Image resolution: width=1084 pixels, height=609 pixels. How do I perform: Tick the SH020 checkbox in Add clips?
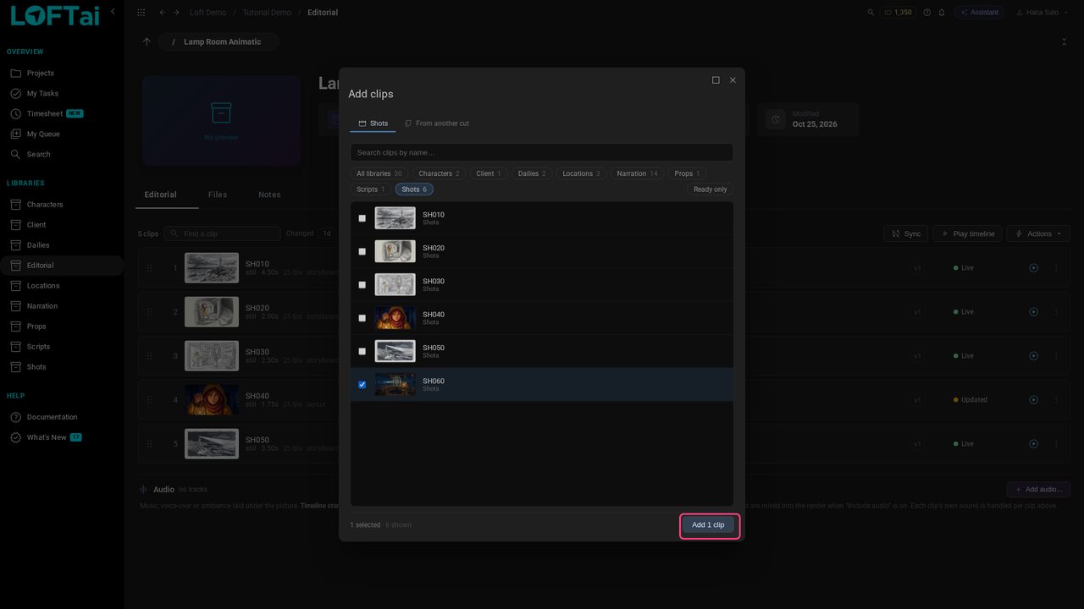[x=362, y=251]
